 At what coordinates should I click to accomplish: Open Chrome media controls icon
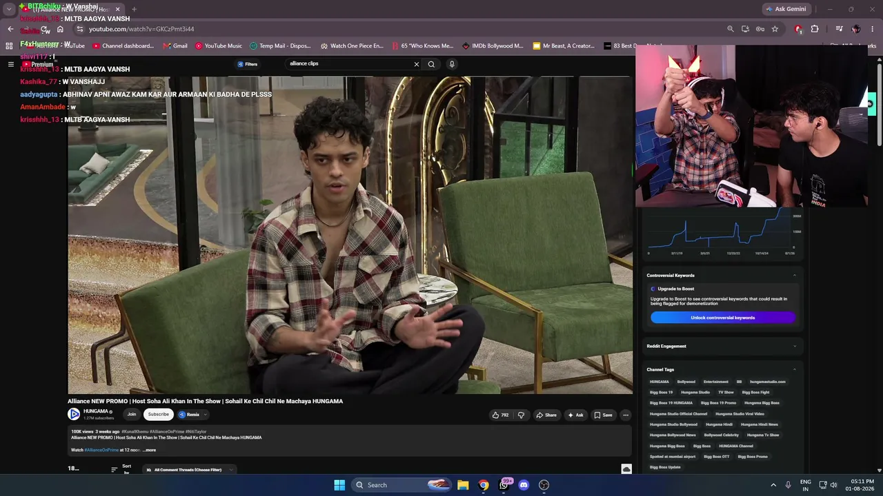click(x=839, y=29)
